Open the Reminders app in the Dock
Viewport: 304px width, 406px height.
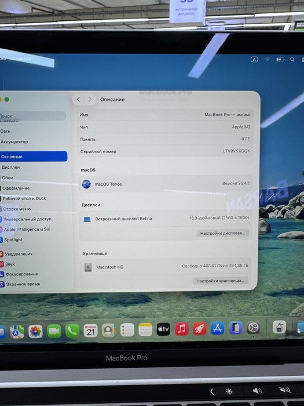tap(127, 330)
